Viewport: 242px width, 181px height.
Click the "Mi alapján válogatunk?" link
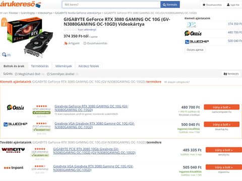pyautogui.click(x=177, y=82)
